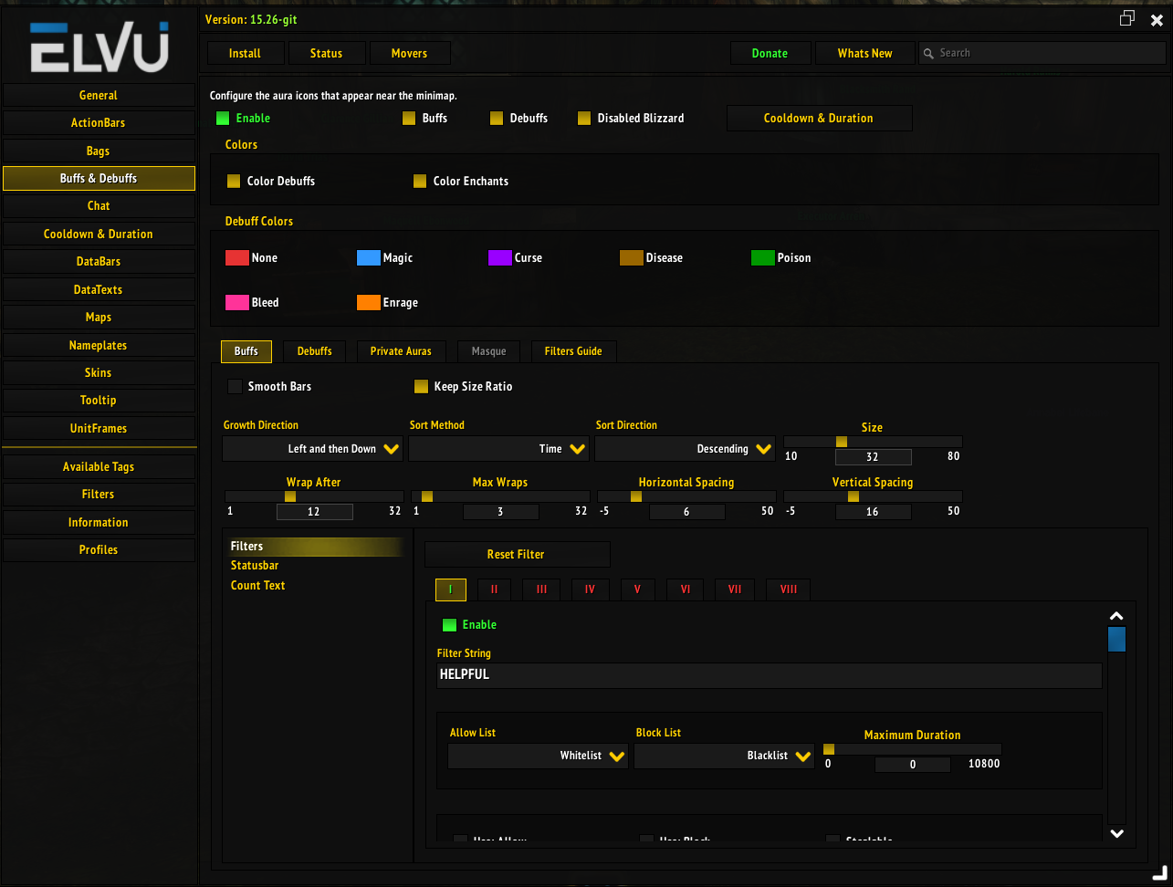Open the Private Auras tab
Viewport: 1173px width, 887px height.
pyautogui.click(x=401, y=351)
